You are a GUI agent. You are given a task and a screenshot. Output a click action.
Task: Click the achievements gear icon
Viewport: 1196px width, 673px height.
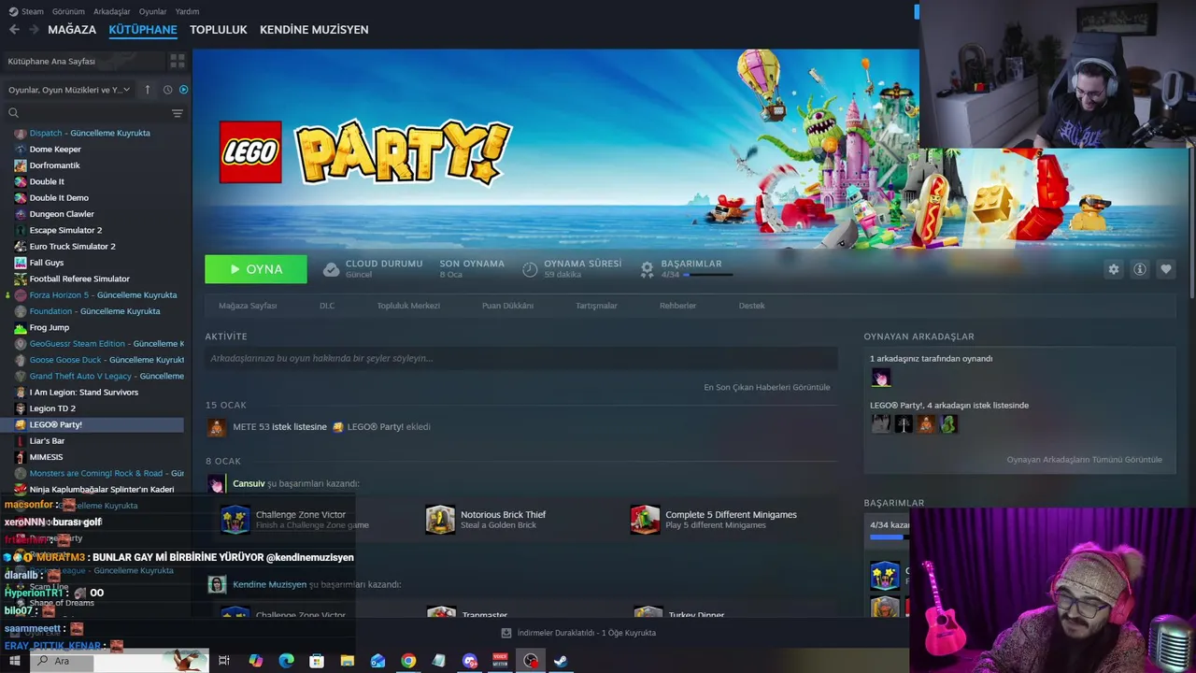click(647, 269)
